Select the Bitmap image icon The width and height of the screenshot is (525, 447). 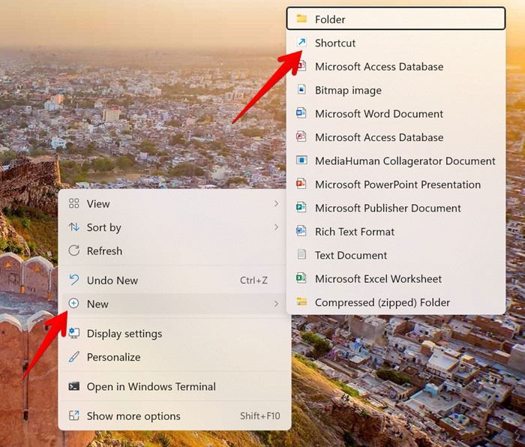point(301,89)
